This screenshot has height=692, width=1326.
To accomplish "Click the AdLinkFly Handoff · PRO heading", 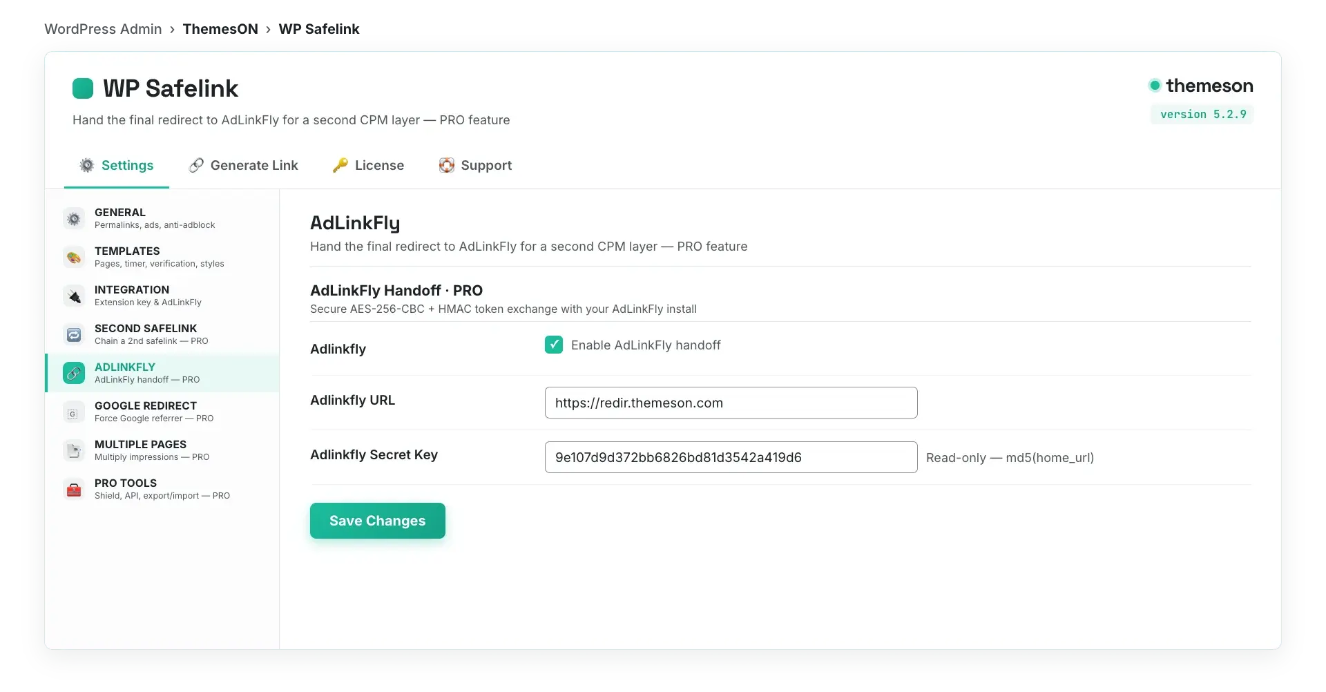I will point(396,290).
